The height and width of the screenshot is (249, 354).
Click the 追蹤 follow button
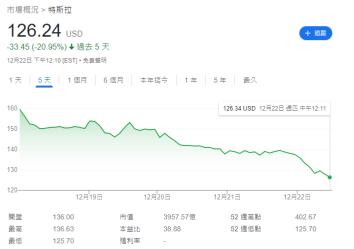316,33
